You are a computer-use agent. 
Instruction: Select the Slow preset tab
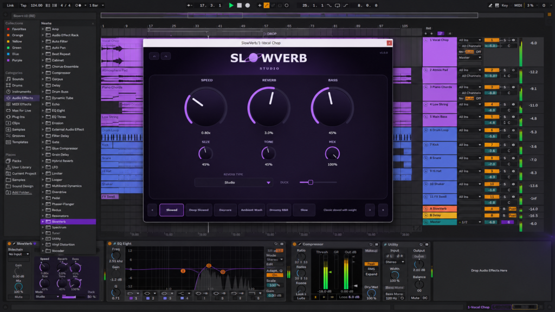(x=304, y=210)
